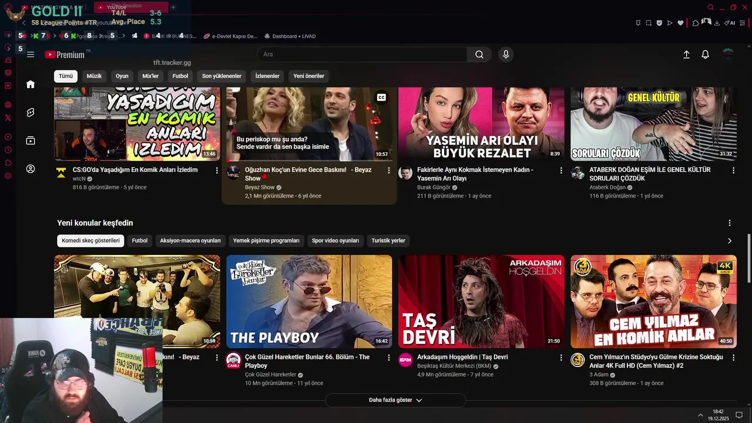Open browser downloads icon

coord(717,23)
